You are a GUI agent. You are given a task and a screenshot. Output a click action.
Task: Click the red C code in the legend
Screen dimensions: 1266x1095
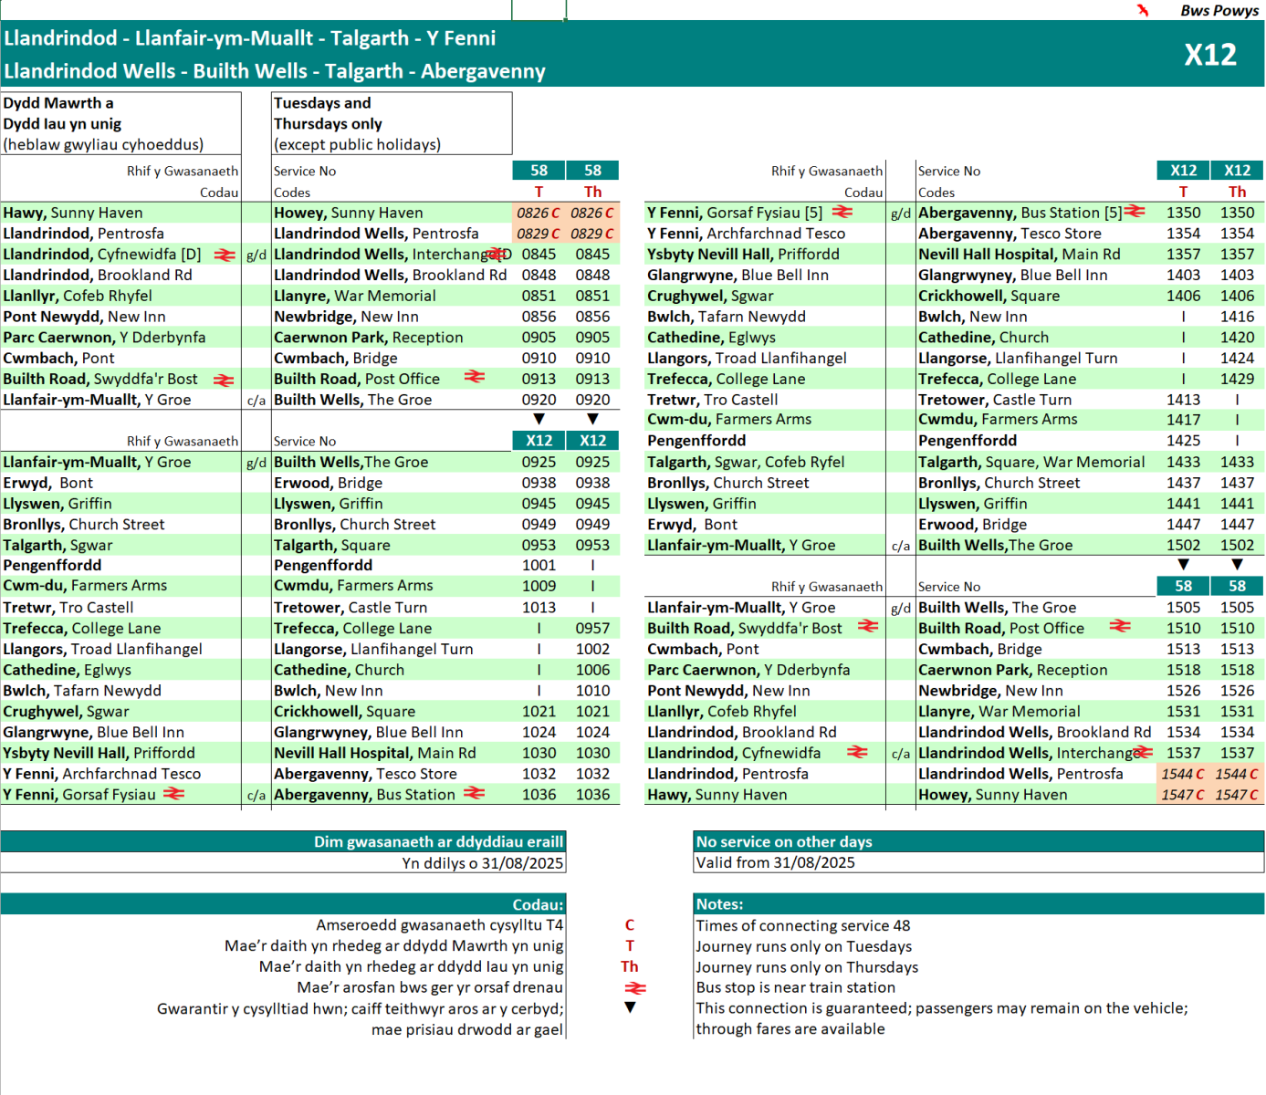click(x=630, y=925)
